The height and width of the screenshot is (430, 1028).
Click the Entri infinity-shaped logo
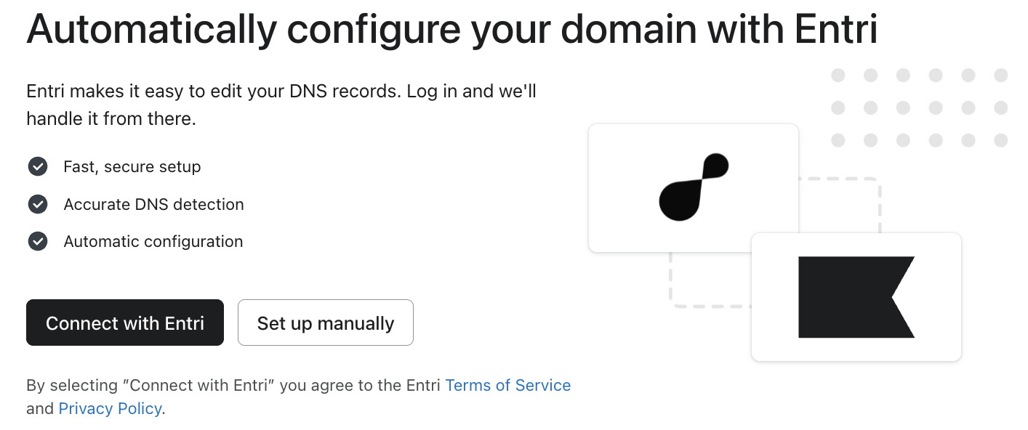click(x=694, y=187)
